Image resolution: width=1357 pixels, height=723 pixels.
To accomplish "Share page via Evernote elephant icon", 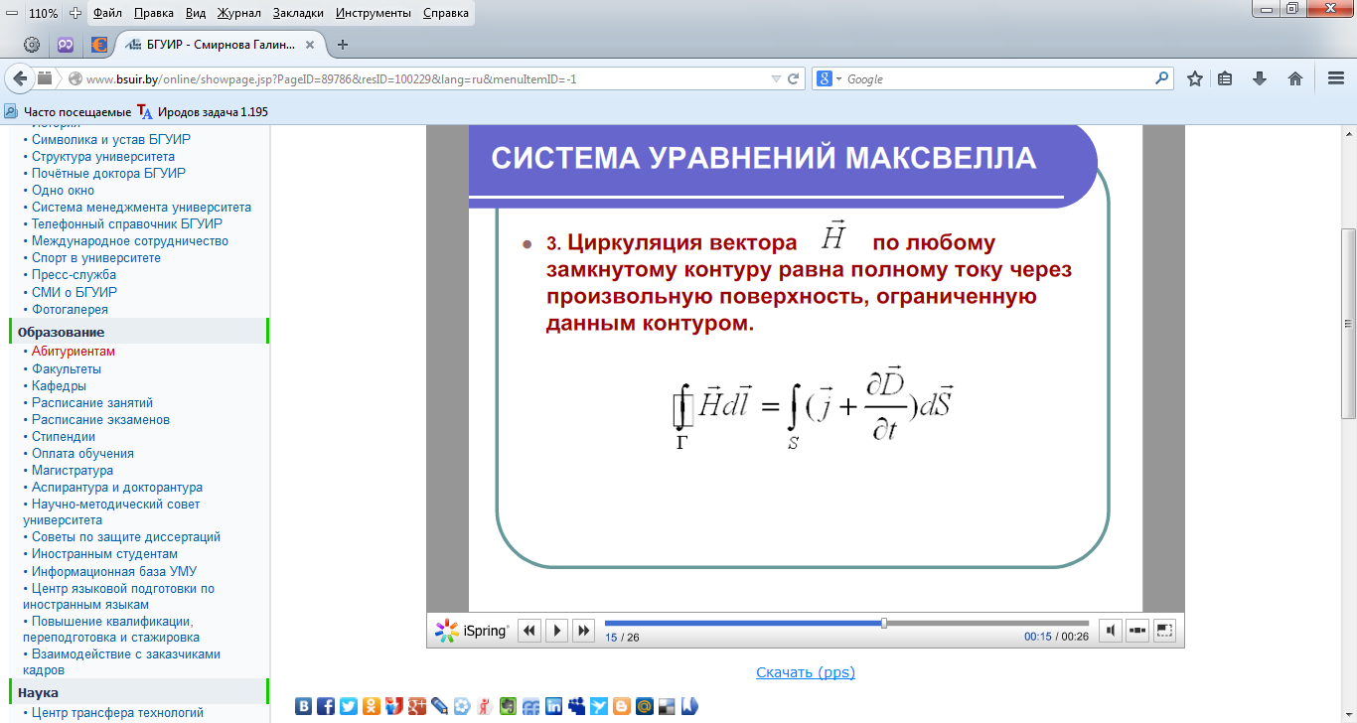I will [x=508, y=706].
